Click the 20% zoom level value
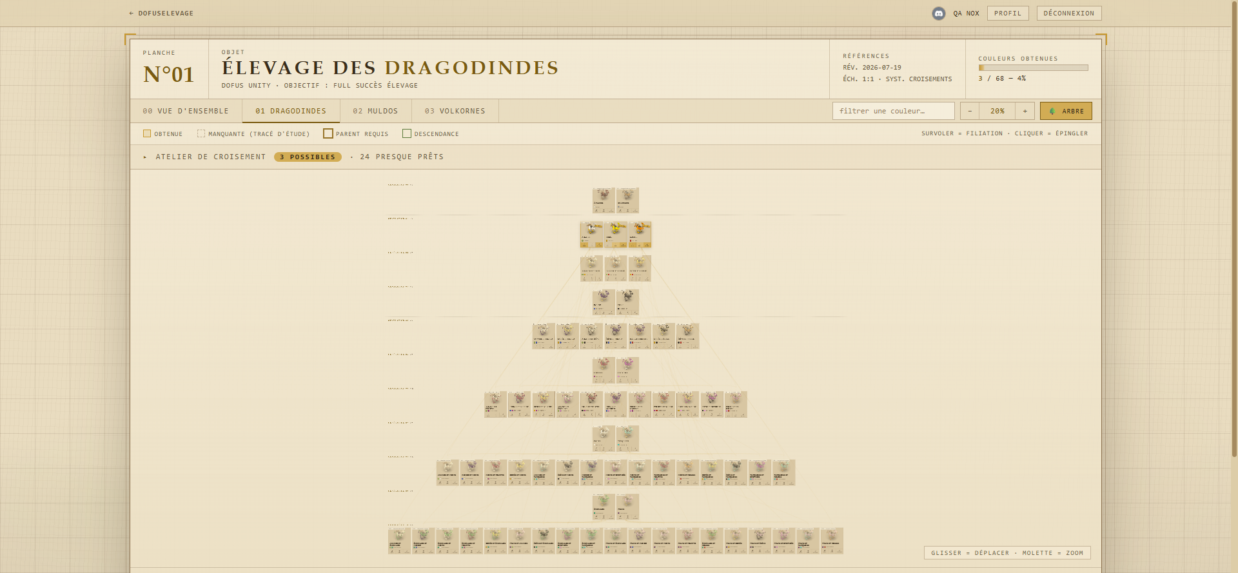 997,111
